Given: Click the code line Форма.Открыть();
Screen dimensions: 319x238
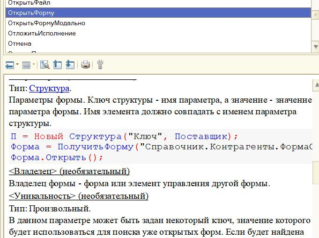Looking at the screenshot, I should 57,158.
